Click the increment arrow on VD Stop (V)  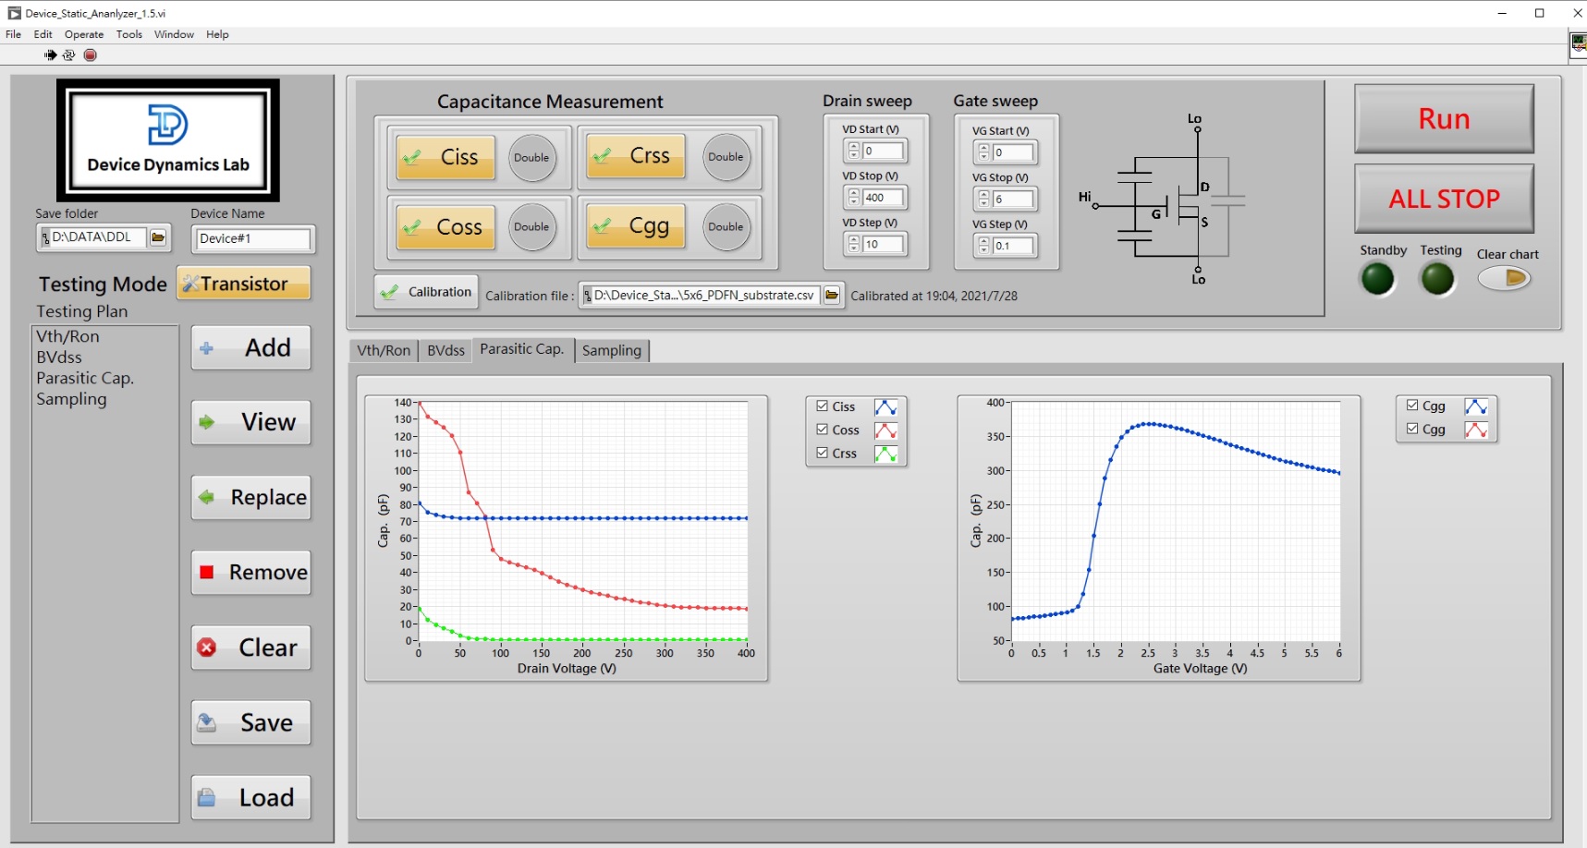click(852, 192)
